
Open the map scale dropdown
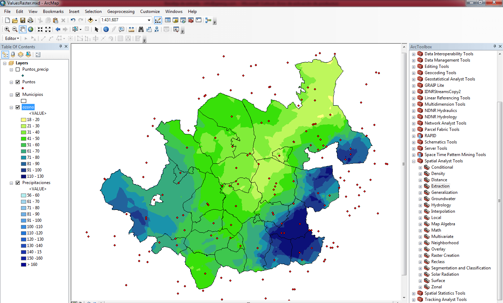(149, 20)
